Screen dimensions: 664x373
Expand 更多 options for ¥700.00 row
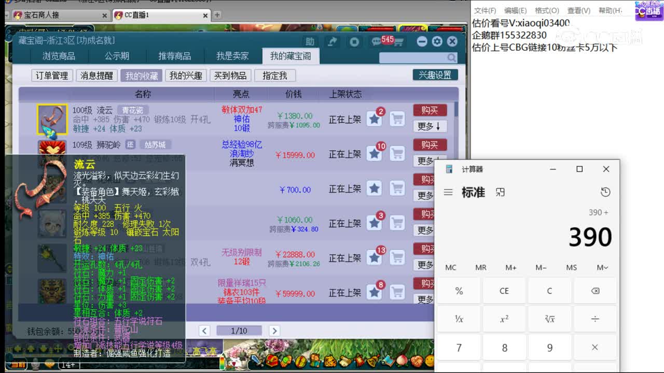click(424, 195)
